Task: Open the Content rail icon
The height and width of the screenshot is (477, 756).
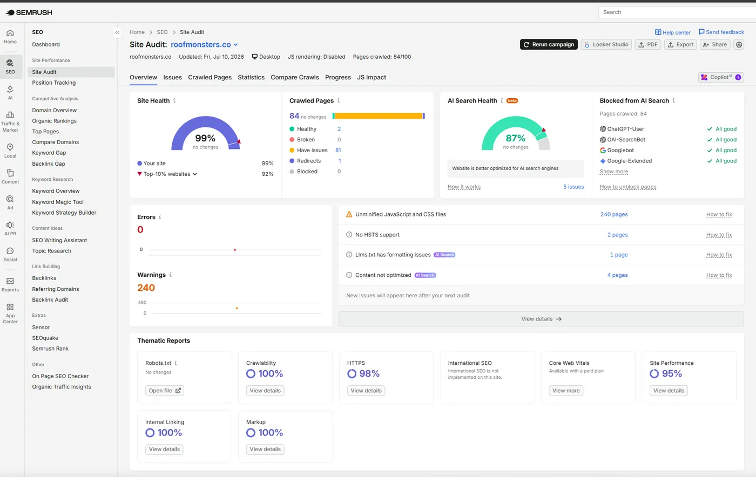Action: (x=10, y=176)
